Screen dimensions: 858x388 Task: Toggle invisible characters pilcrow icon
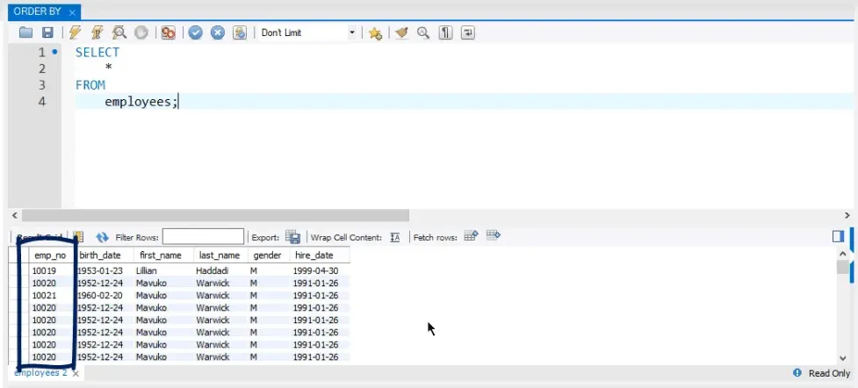pos(446,32)
